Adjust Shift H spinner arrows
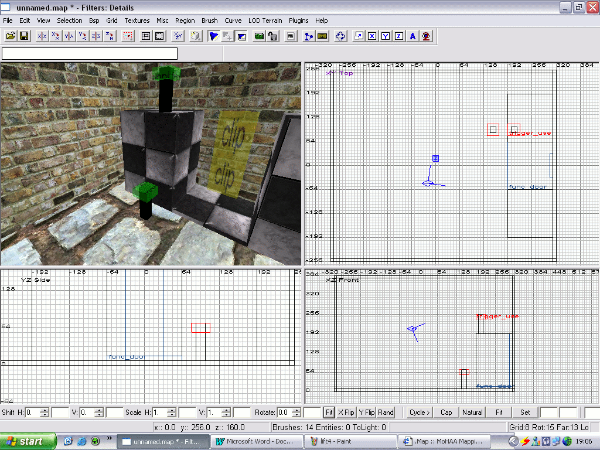The image size is (600, 450). (x=45, y=412)
